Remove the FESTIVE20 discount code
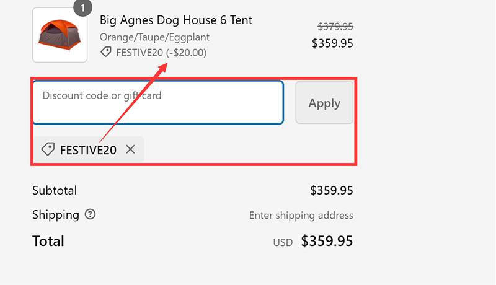The image size is (496, 285). click(130, 149)
